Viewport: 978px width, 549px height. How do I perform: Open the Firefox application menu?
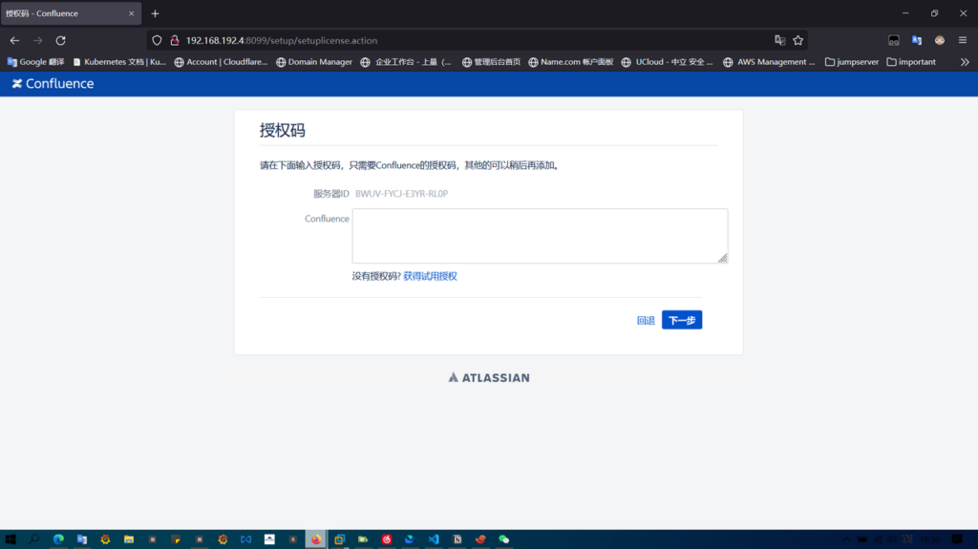coord(963,40)
